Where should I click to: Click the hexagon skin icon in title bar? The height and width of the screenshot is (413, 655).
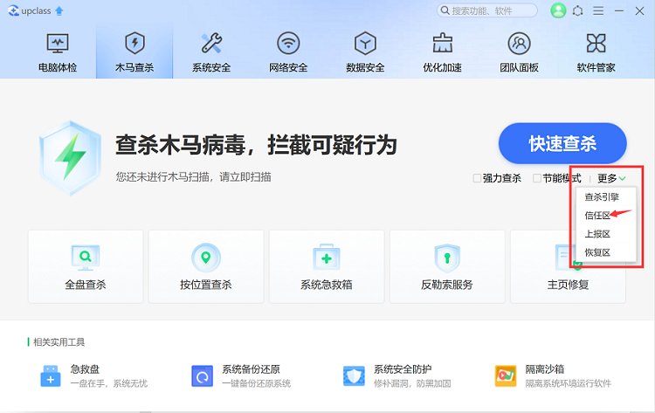tap(578, 10)
